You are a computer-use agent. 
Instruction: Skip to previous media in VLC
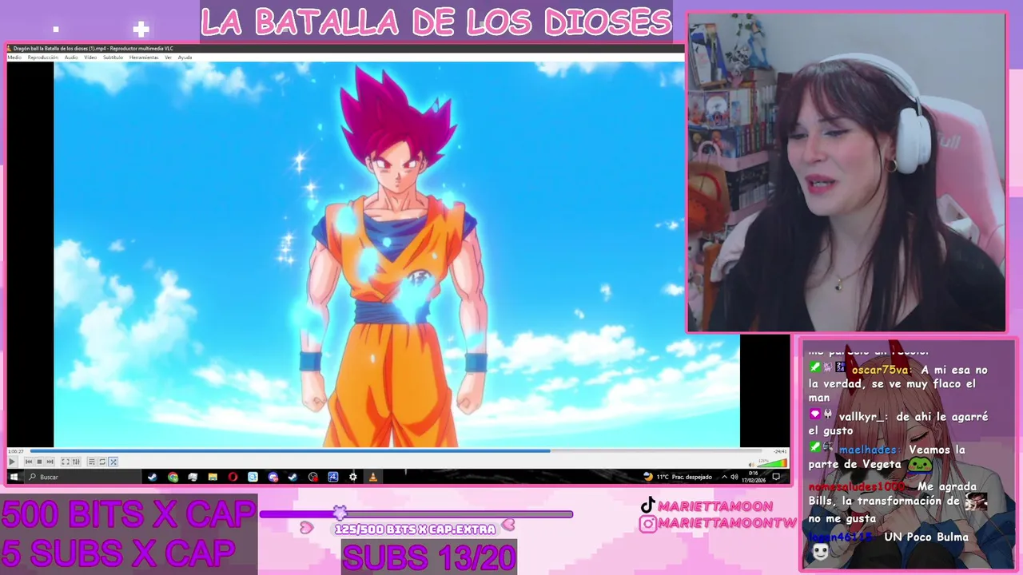click(x=29, y=462)
